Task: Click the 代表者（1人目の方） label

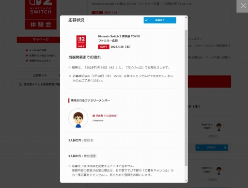Action: click(x=105, y=116)
